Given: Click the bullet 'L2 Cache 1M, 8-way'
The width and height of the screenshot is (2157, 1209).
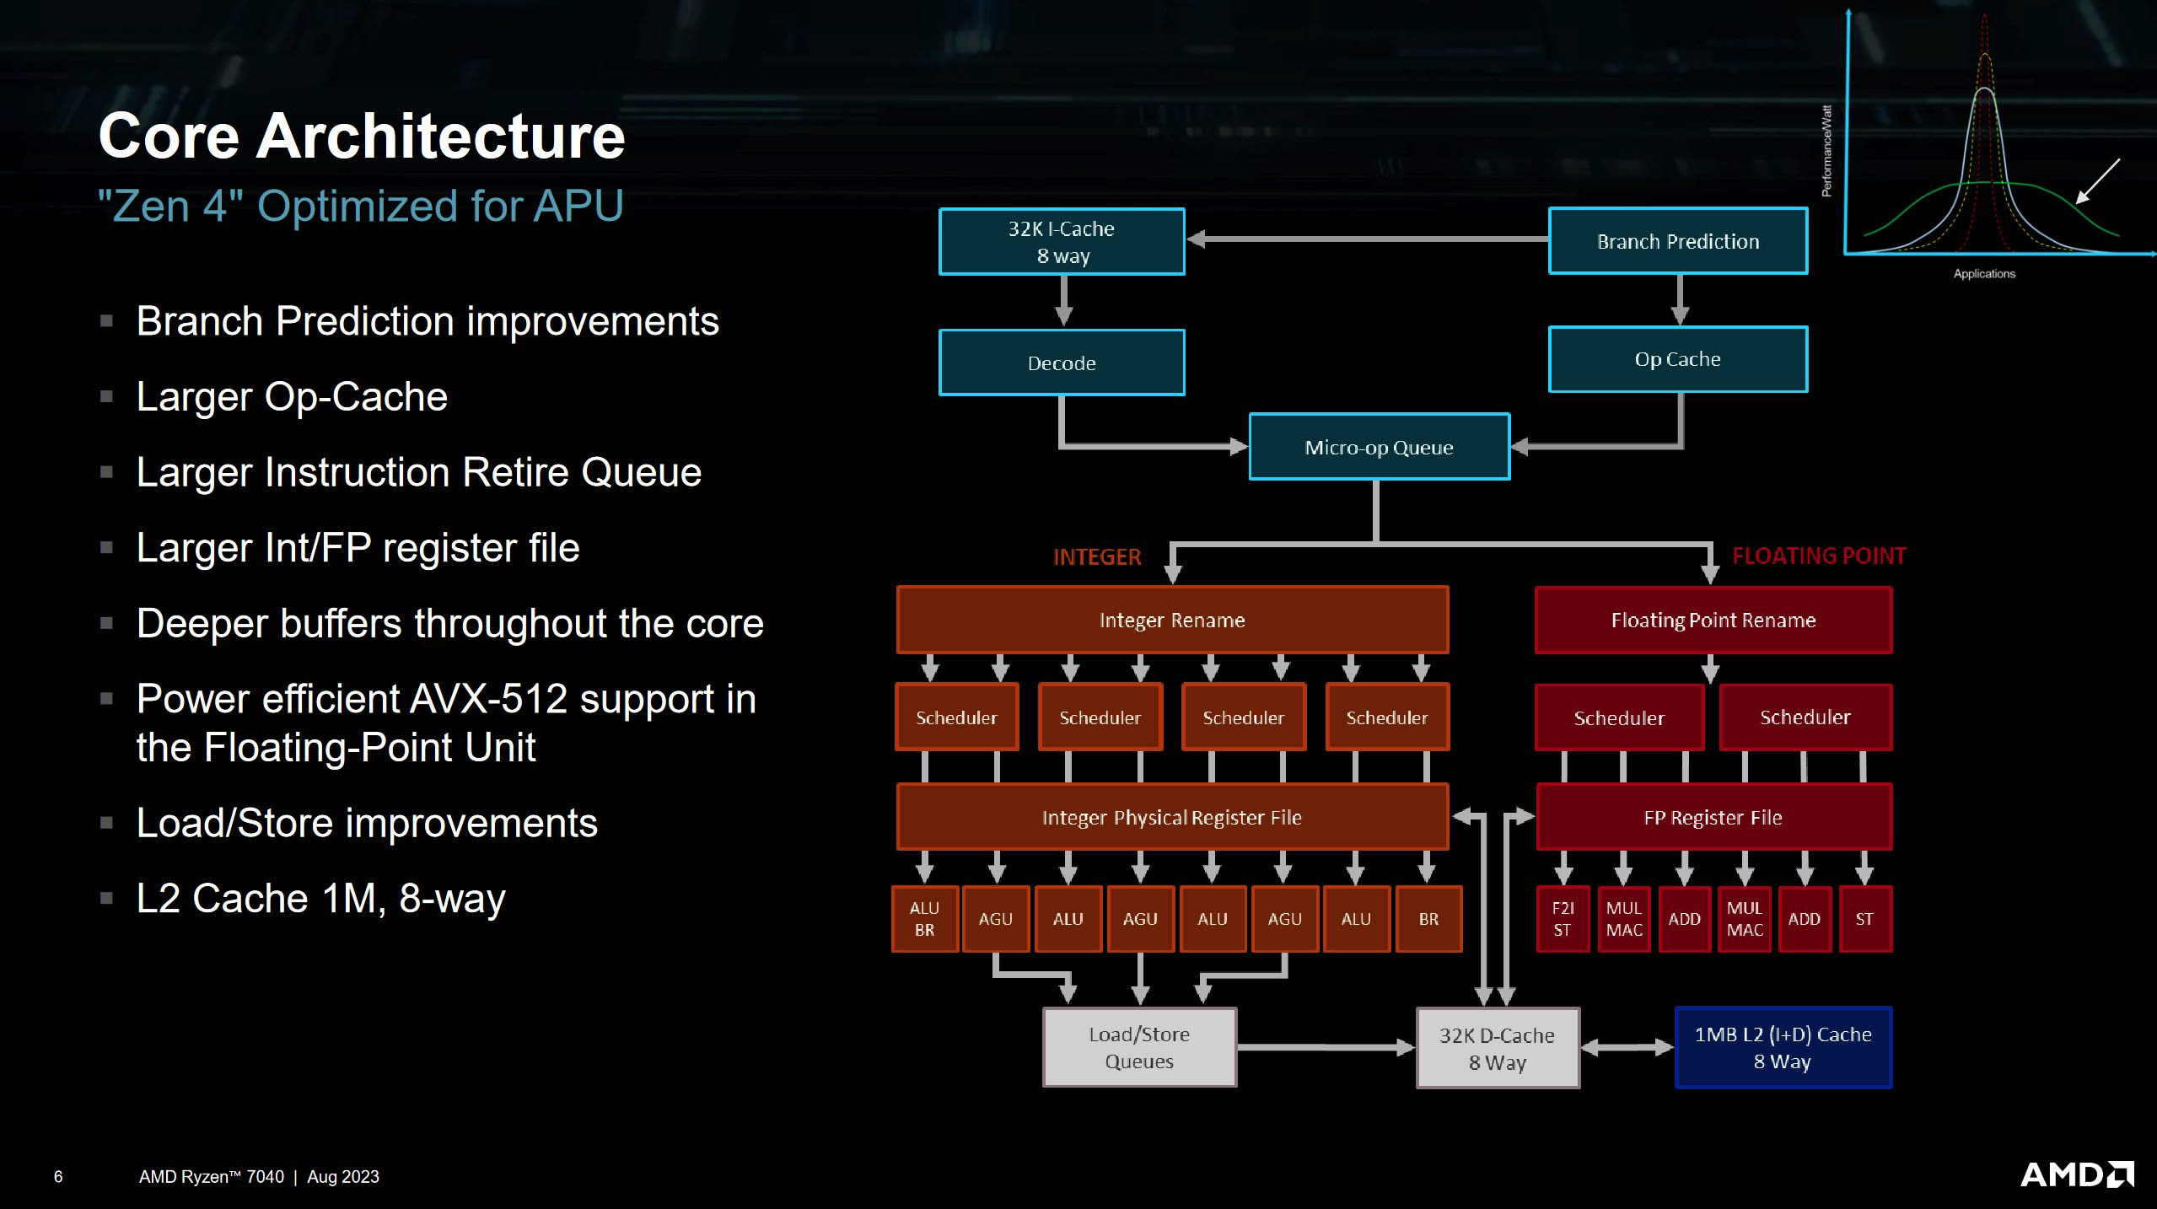Looking at the screenshot, I should coord(320,898).
